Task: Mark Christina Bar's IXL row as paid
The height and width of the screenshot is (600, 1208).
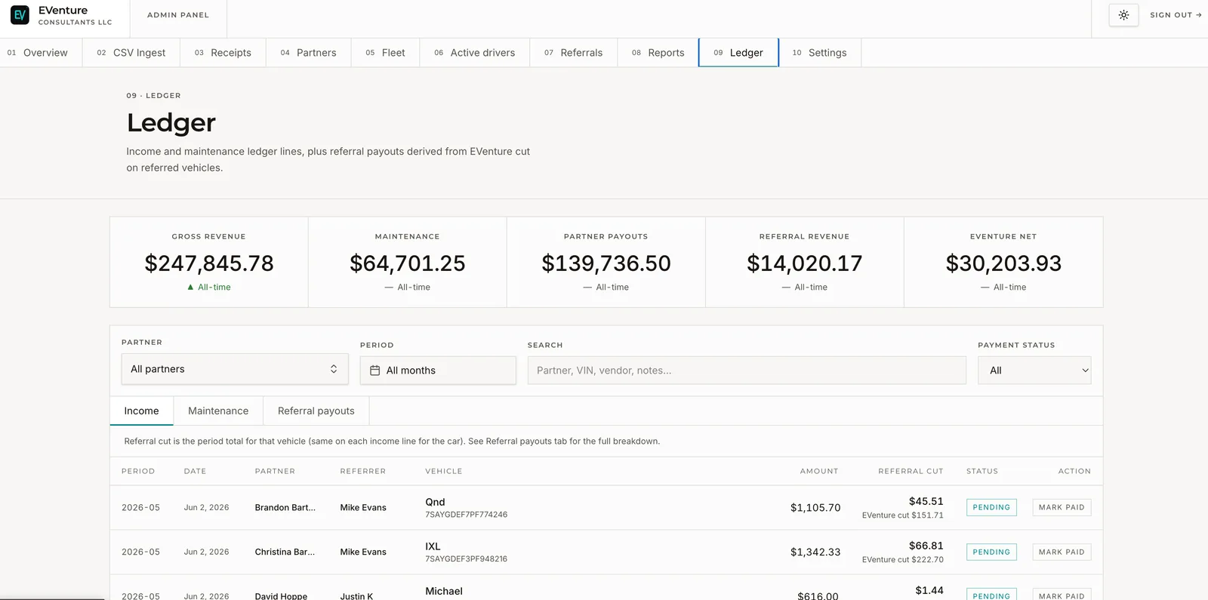Action: (1062, 552)
